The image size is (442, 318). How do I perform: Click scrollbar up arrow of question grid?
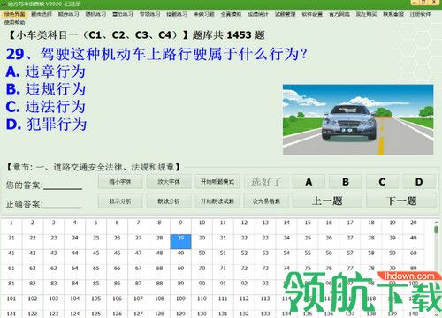437,222
